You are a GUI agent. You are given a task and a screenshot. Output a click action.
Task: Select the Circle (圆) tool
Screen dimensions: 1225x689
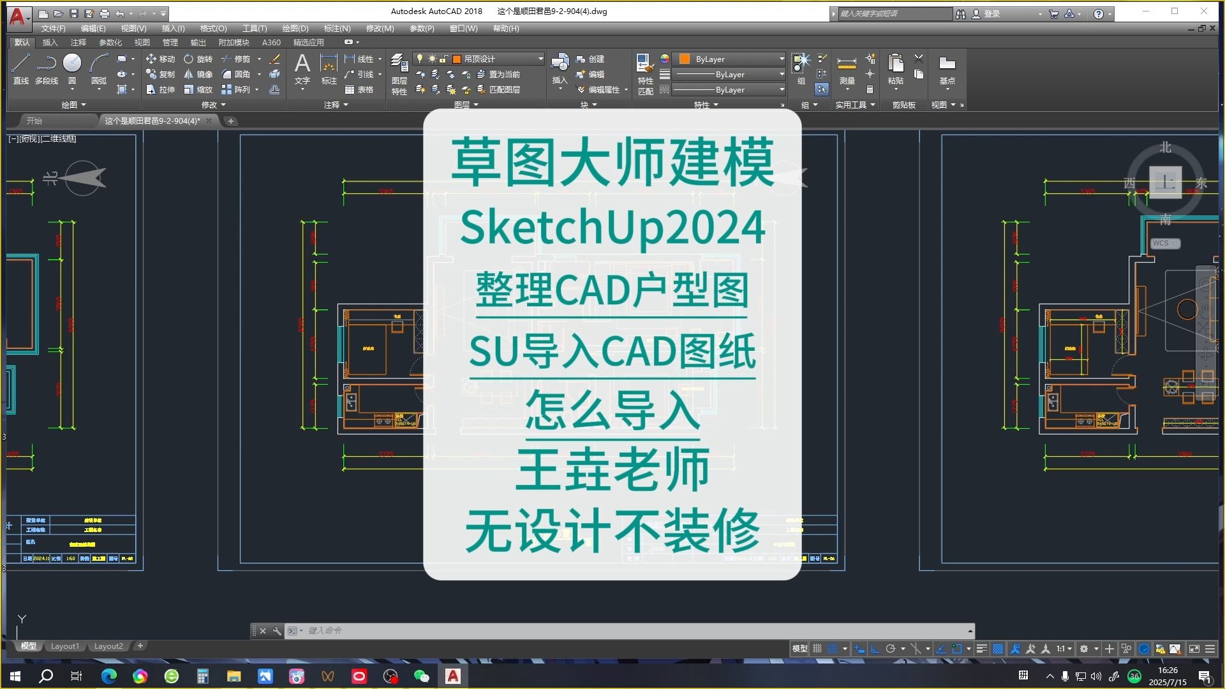(x=72, y=67)
